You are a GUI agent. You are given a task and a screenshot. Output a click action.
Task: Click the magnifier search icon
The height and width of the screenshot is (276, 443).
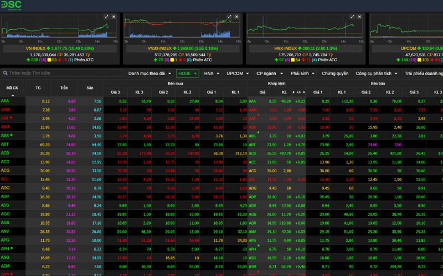click(x=5, y=73)
